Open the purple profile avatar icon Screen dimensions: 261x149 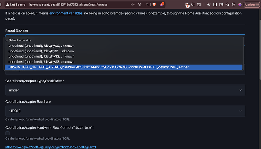tap(240, 5)
